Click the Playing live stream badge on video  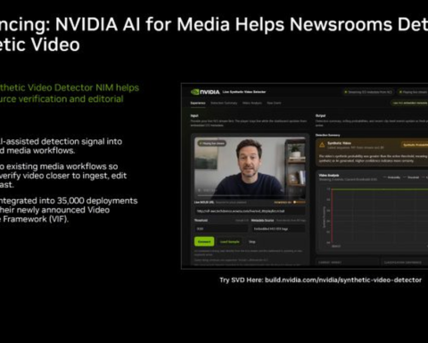click(x=212, y=143)
